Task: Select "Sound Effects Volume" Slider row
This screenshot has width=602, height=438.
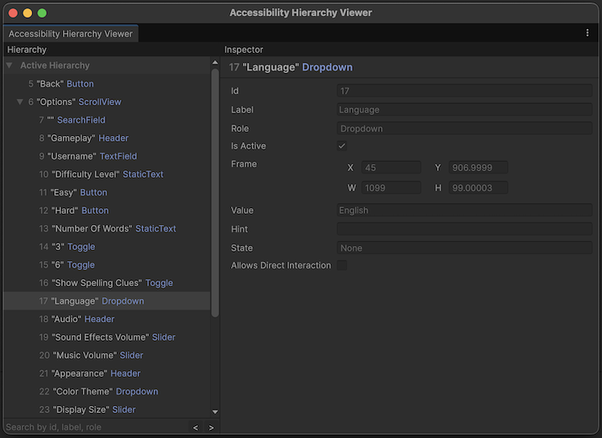Action: click(107, 337)
